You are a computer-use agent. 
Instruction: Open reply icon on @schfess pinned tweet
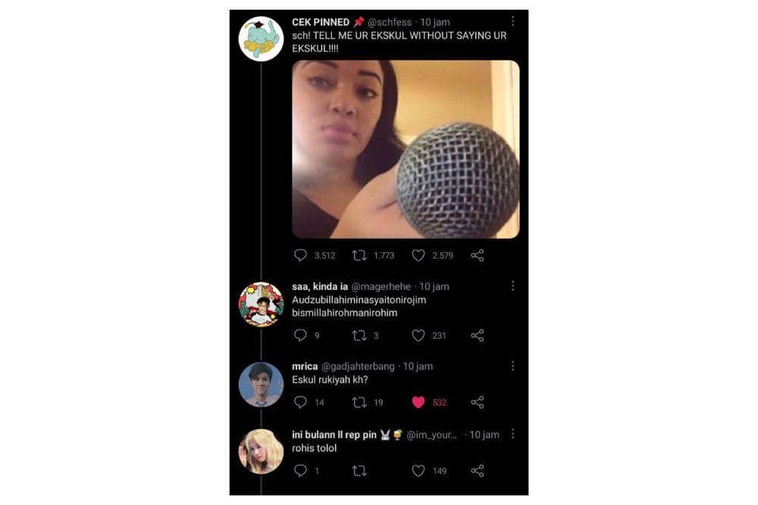(300, 257)
